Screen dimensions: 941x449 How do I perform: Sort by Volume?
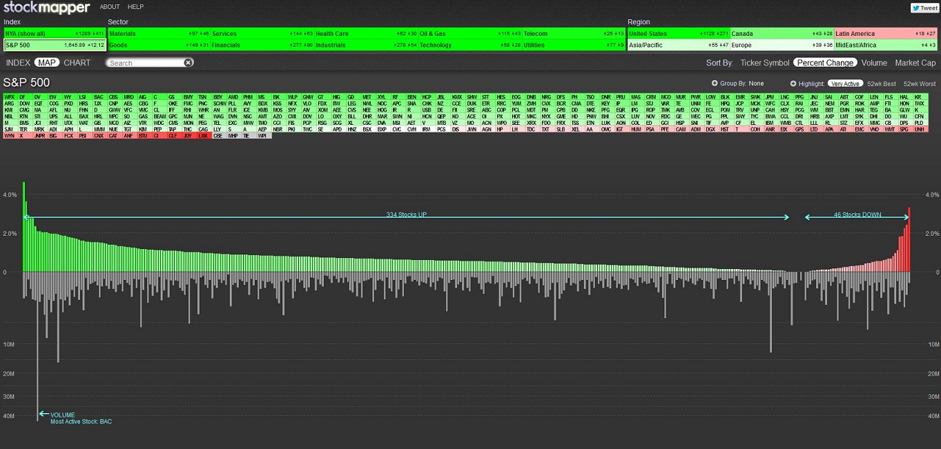(874, 63)
